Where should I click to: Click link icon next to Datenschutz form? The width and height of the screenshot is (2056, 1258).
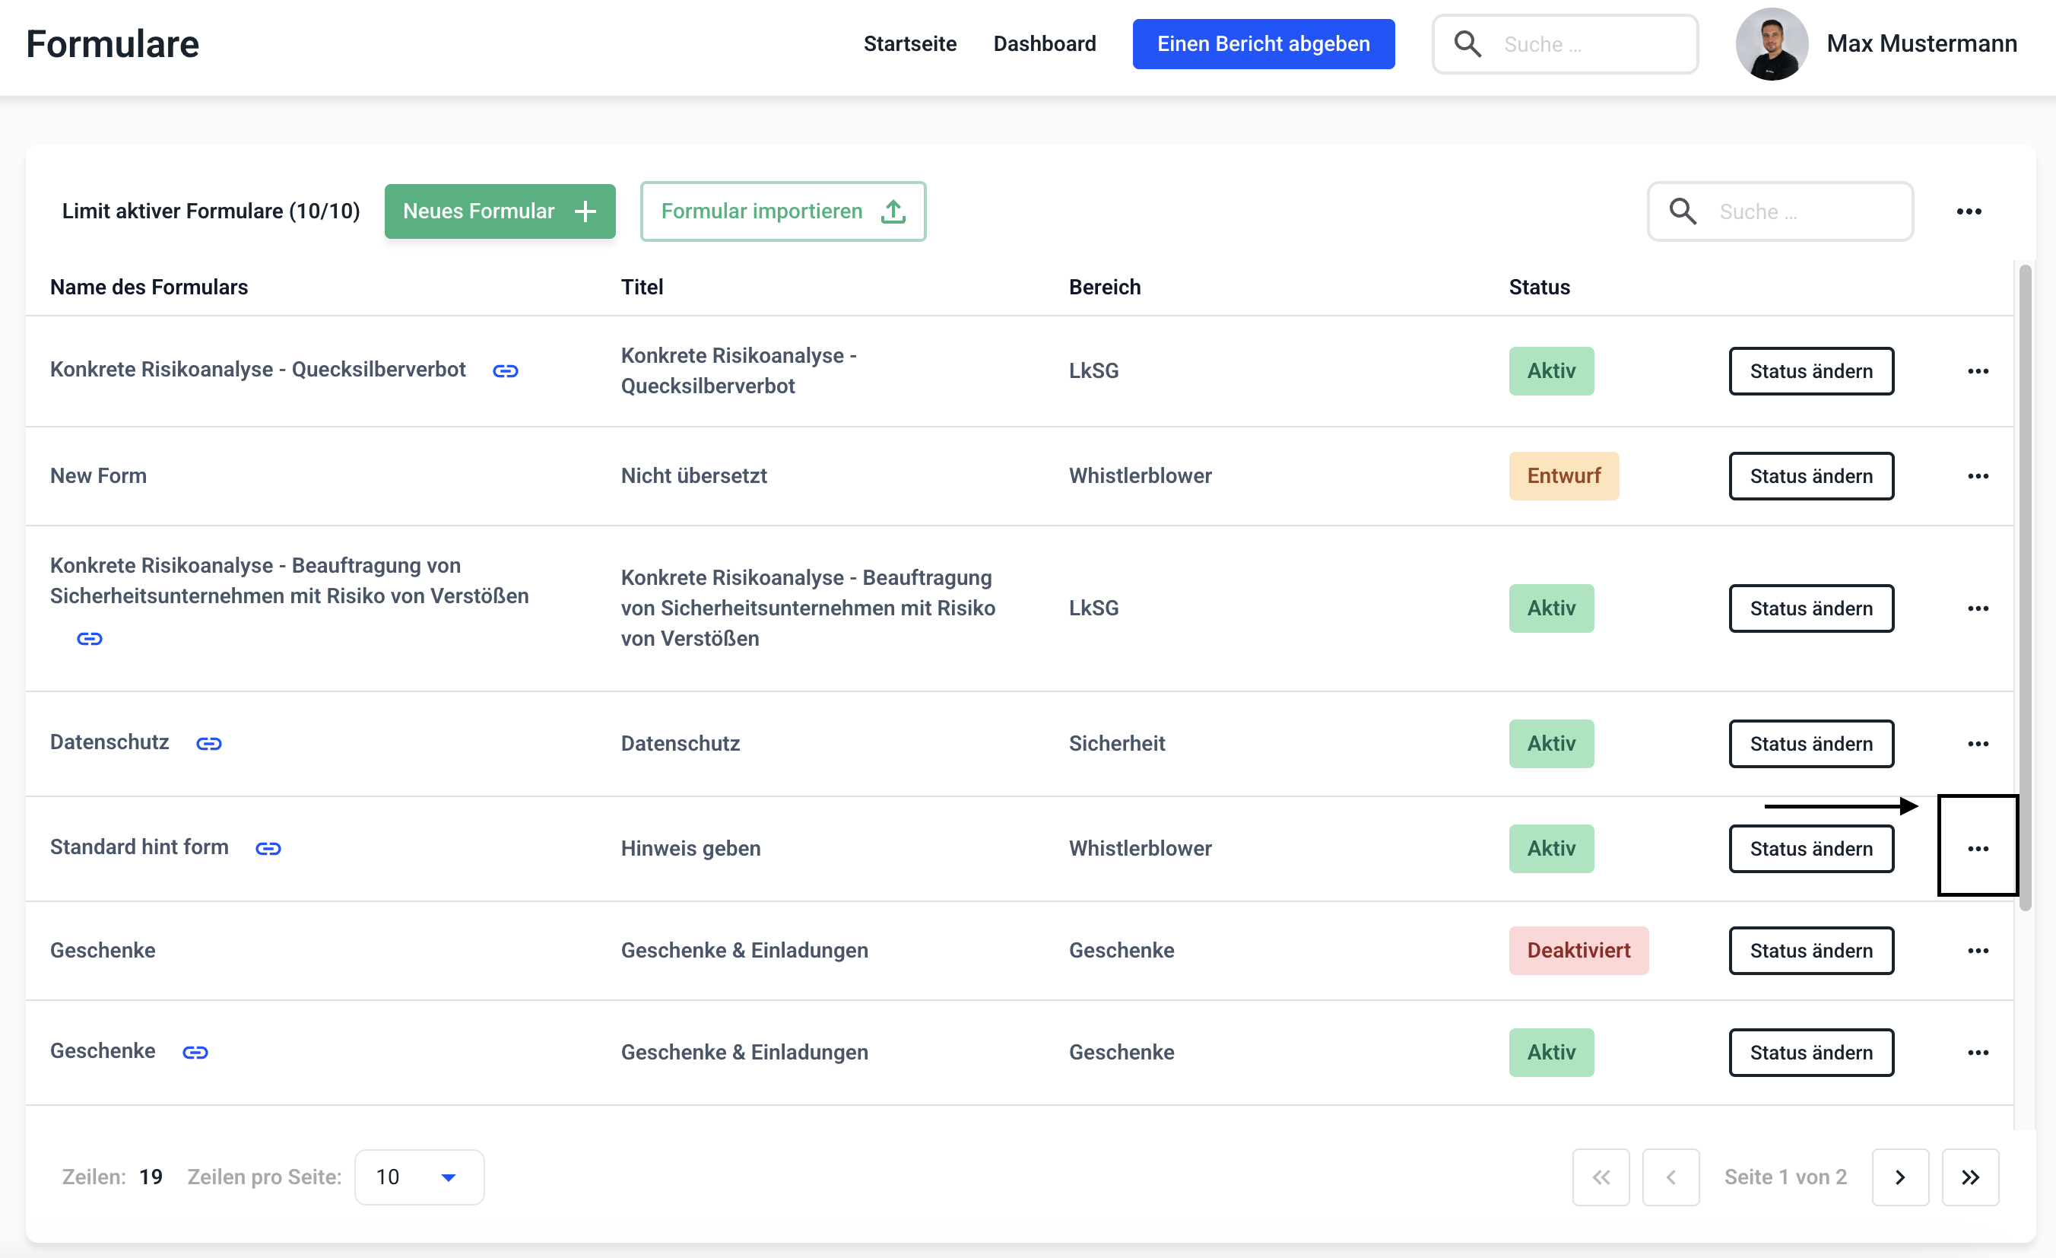[208, 743]
